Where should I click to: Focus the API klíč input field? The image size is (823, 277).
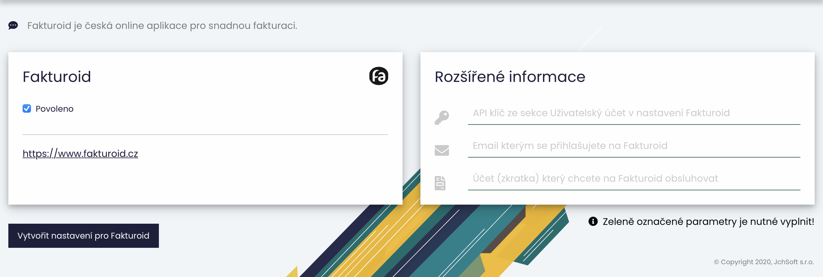click(x=633, y=113)
